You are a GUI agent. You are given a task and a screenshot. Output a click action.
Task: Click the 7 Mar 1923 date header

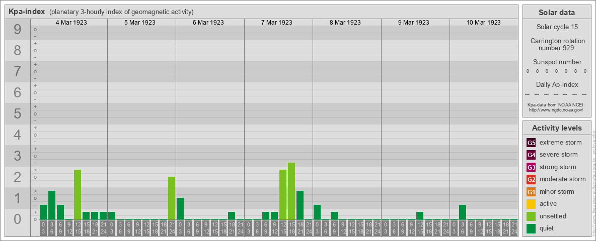coord(276,23)
